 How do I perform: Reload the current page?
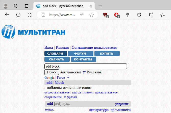(x=18, y=15)
